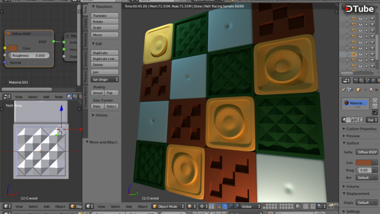Add a new material slot with plus button
Viewport: 380px width, 214px height.
(x=375, y=100)
